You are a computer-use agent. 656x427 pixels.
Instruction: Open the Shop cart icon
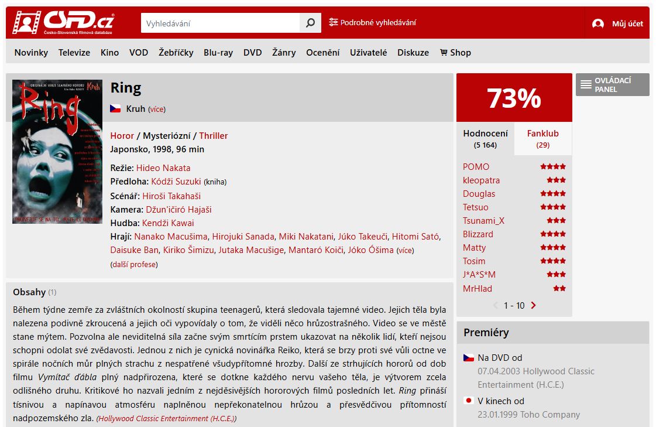(444, 52)
